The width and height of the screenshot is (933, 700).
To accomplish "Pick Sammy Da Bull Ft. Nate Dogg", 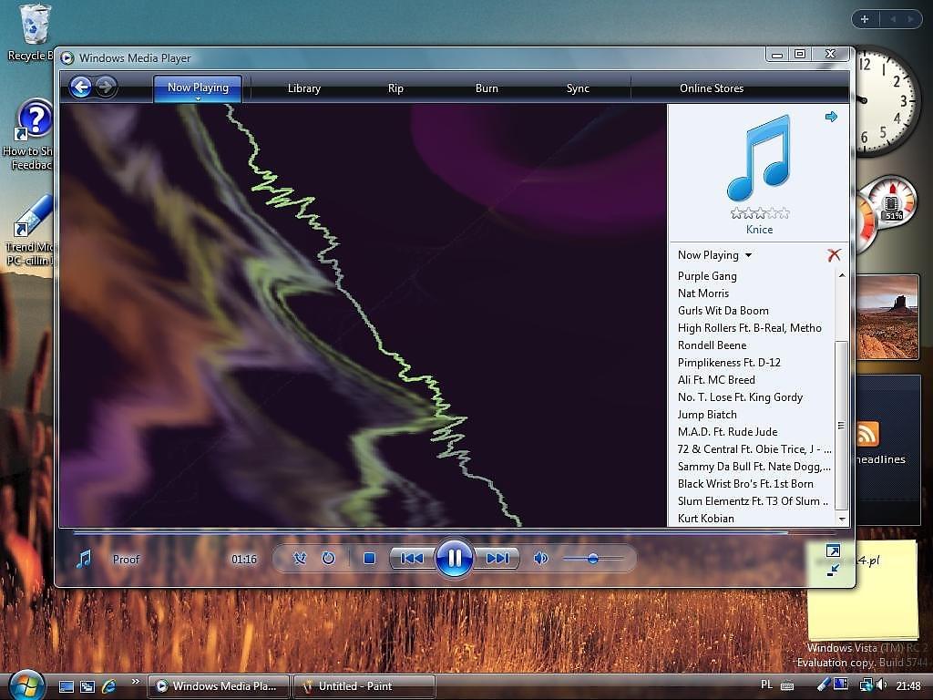I will click(x=754, y=466).
